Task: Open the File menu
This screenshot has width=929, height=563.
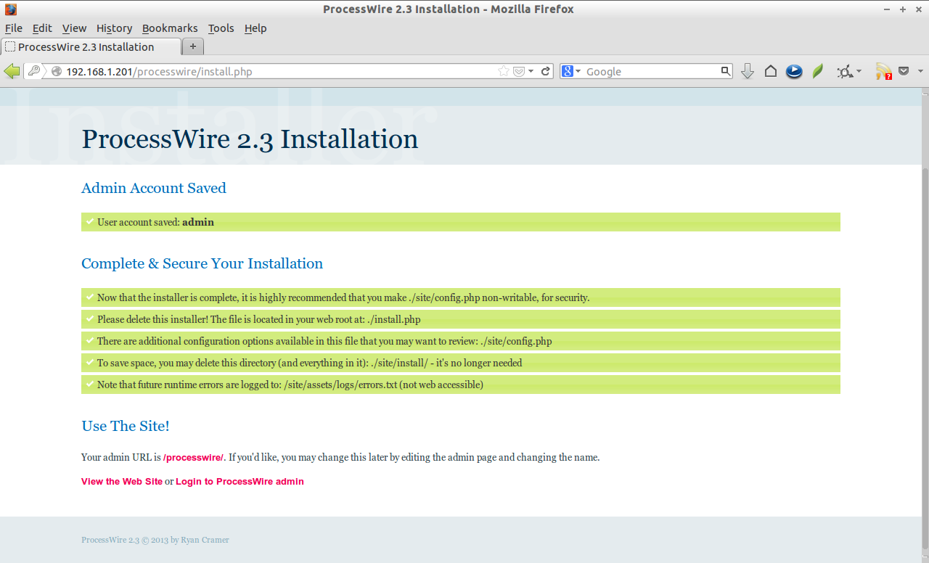Action: (14, 28)
